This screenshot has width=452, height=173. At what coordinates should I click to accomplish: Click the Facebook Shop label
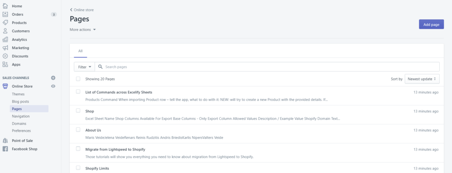25,149
